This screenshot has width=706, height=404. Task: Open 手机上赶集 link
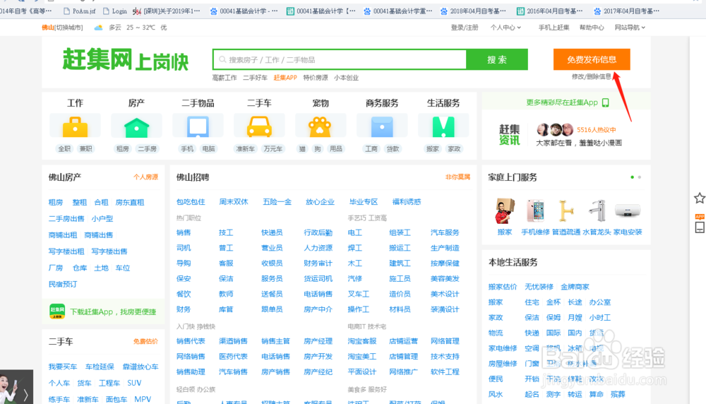554,28
